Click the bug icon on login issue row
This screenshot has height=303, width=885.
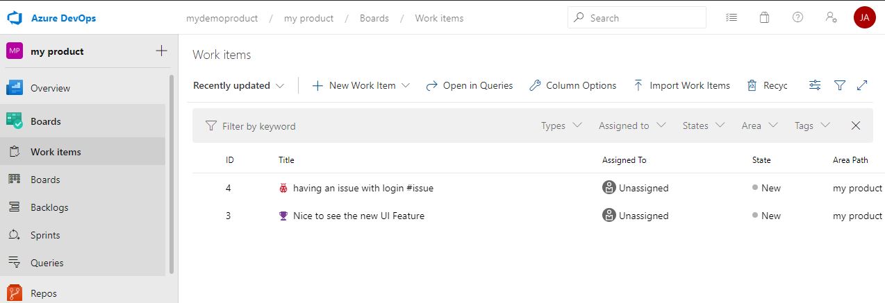[x=283, y=188]
